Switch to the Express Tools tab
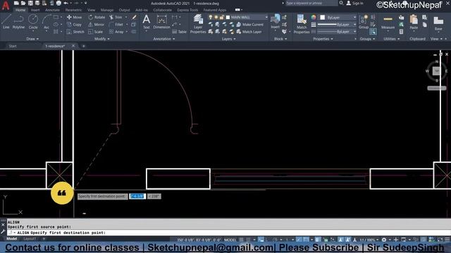The height and width of the screenshot is (253, 451). tap(187, 10)
